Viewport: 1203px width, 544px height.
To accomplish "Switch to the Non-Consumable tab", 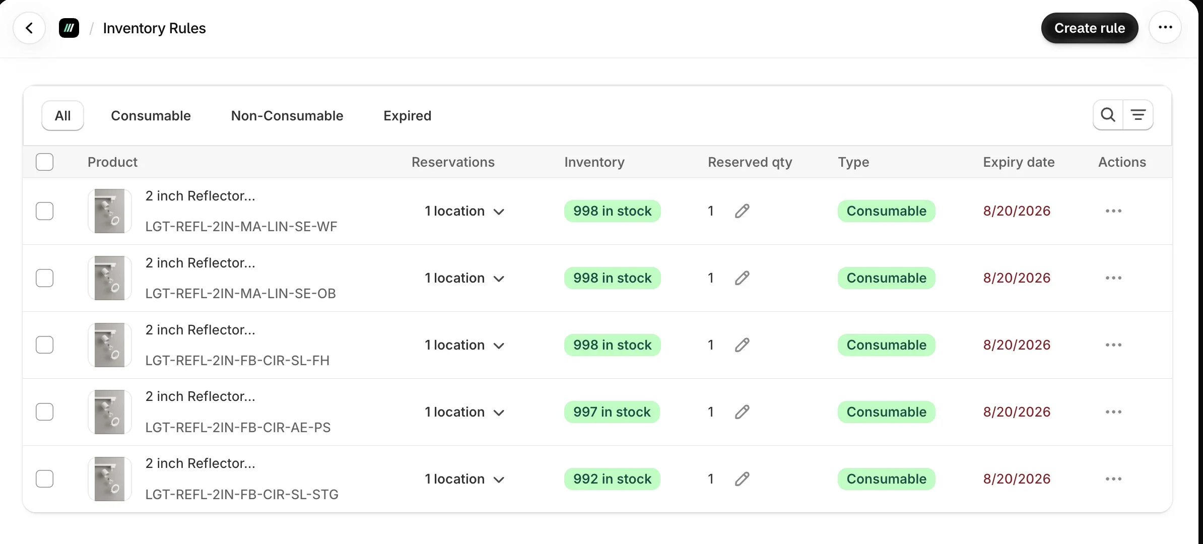I will point(287,116).
